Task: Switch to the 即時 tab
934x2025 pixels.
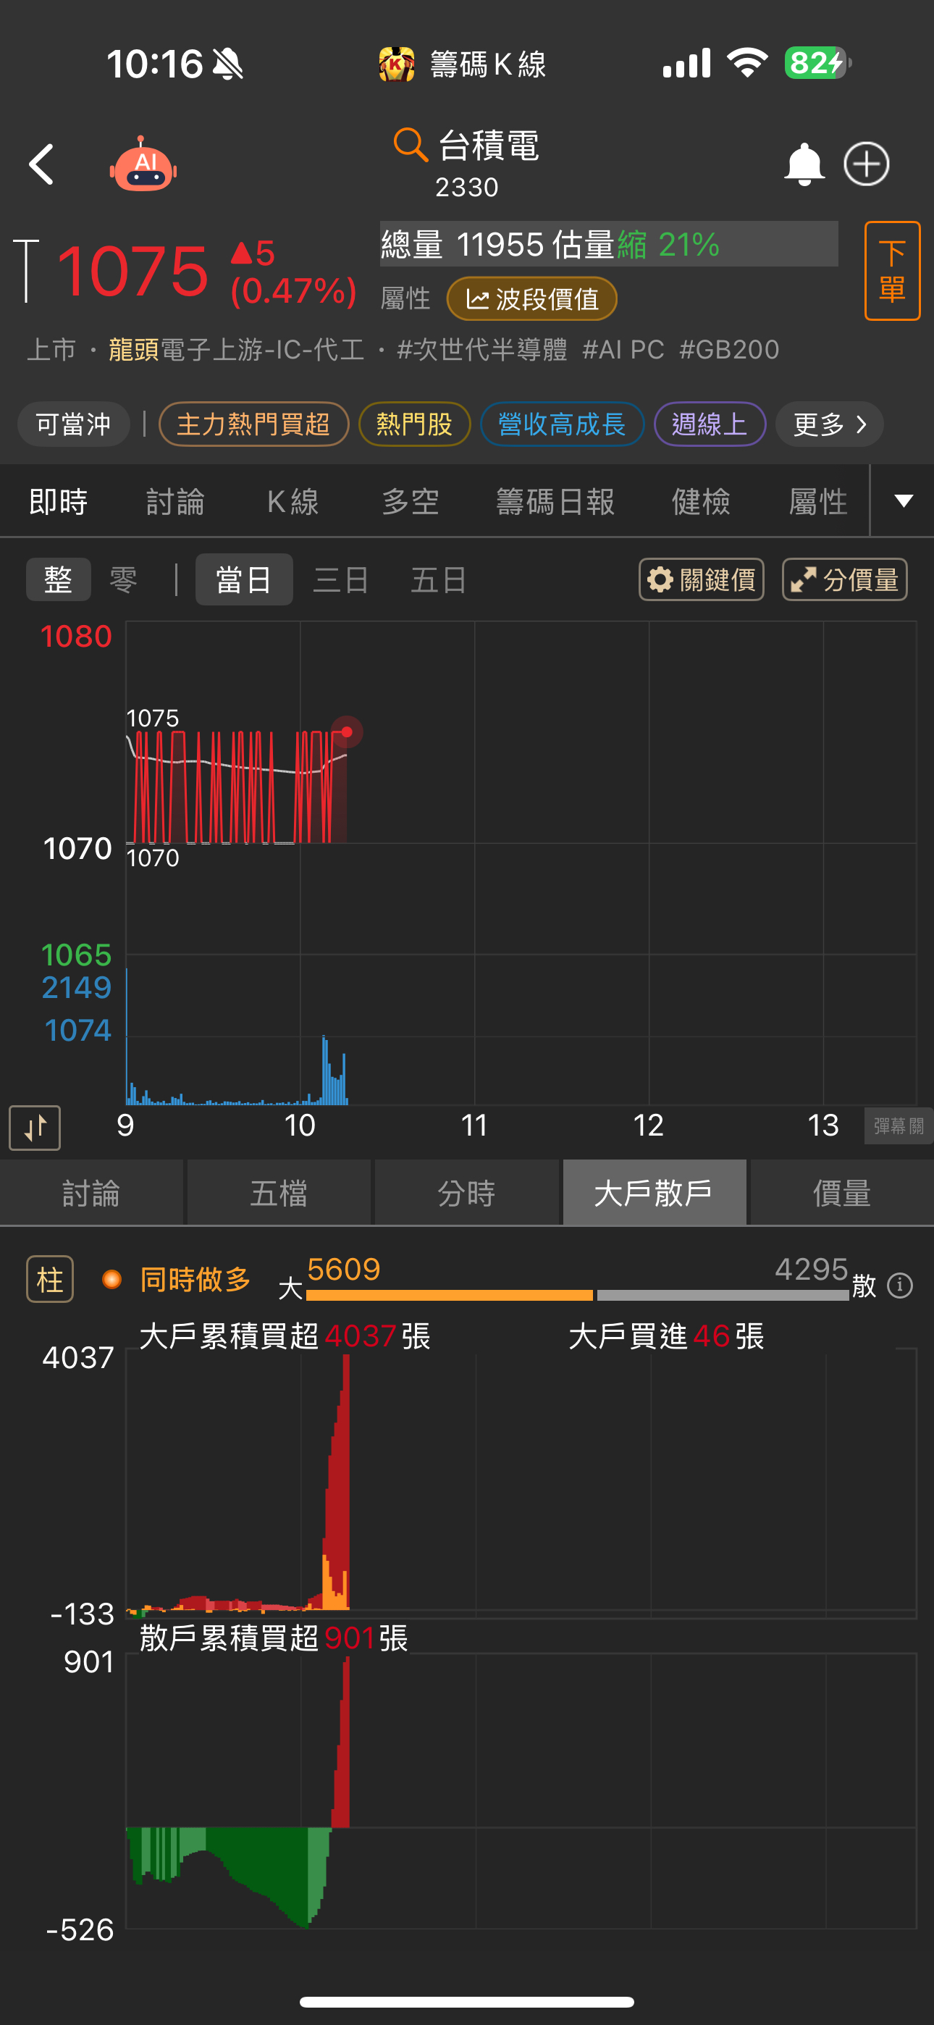Action: coord(58,501)
